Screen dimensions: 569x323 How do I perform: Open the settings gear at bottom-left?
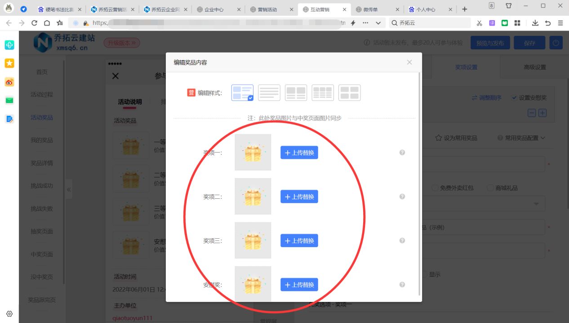pos(9,314)
